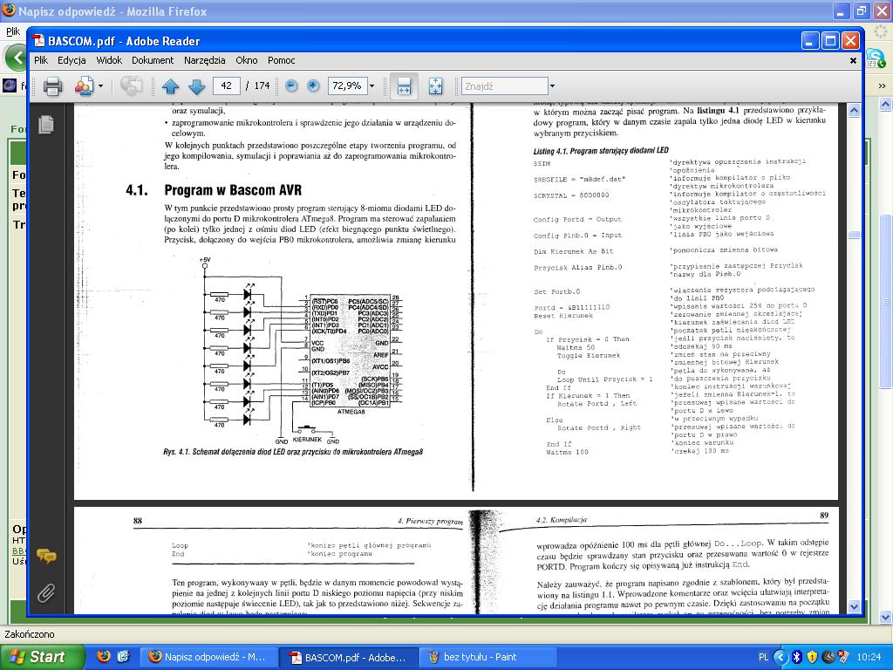Image resolution: width=893 pixels, height=670 pixels.
Task: Click the Listing 4.1 caption text
Action: [x=601, y=151]
